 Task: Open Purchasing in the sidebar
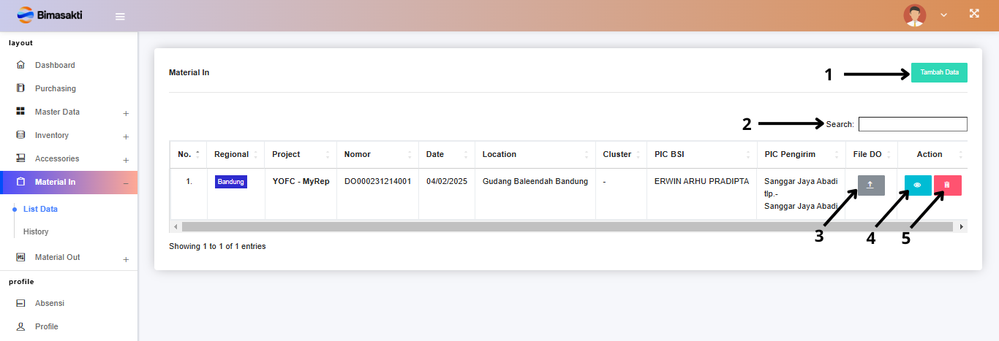[55, 88]
